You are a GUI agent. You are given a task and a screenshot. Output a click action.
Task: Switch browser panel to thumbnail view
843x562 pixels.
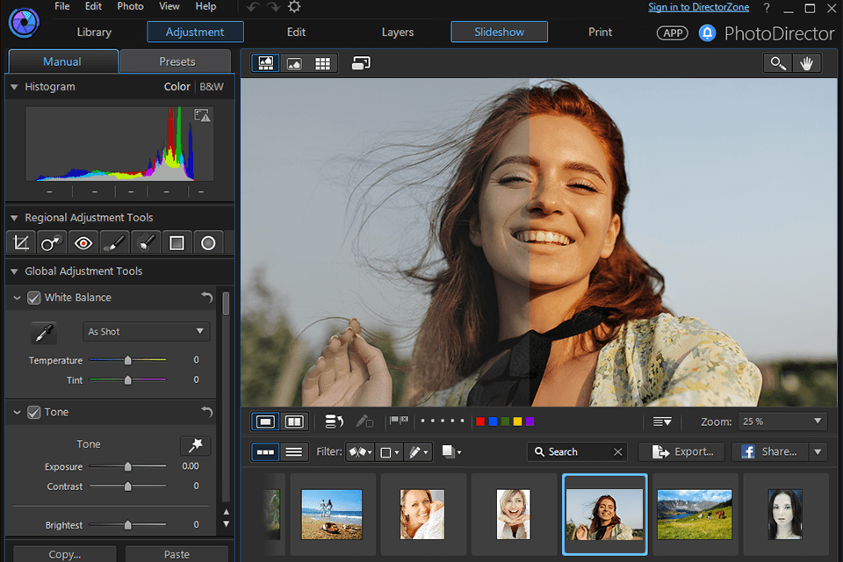(x=265, y=451)
